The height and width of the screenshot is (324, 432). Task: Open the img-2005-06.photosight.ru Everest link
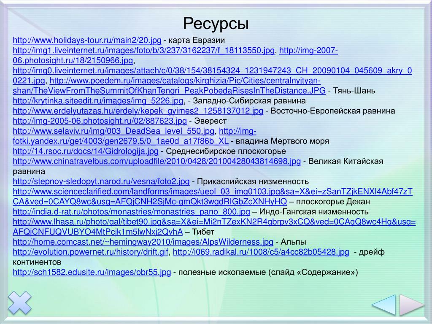(100, 121)
